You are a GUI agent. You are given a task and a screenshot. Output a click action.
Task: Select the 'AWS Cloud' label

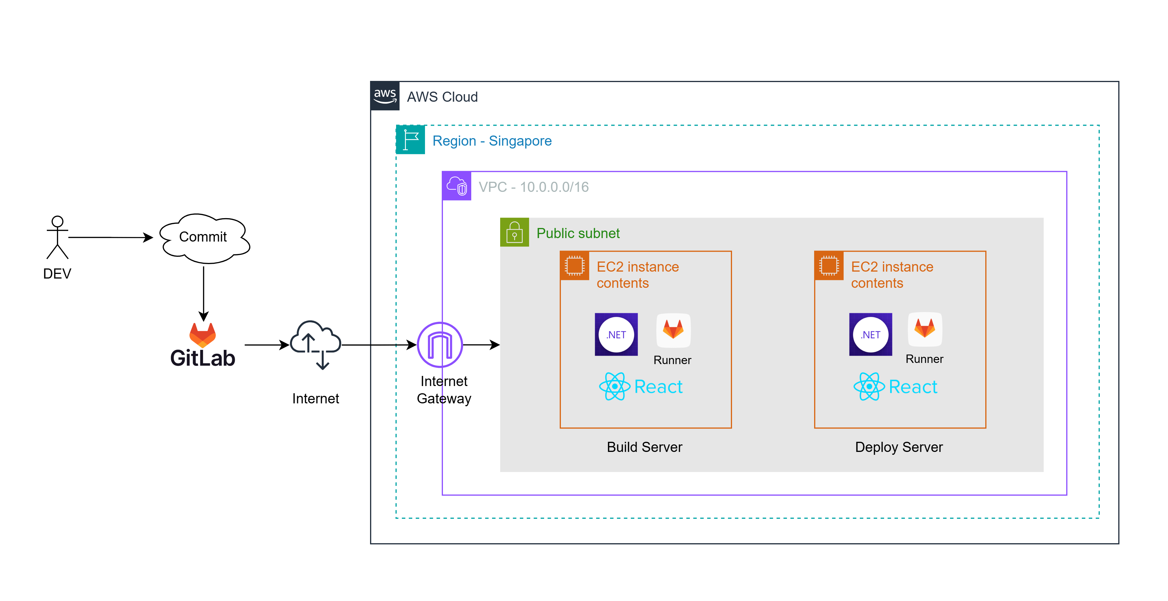[442, 97]
